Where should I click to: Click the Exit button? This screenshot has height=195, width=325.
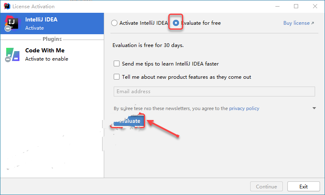[303, 186]
